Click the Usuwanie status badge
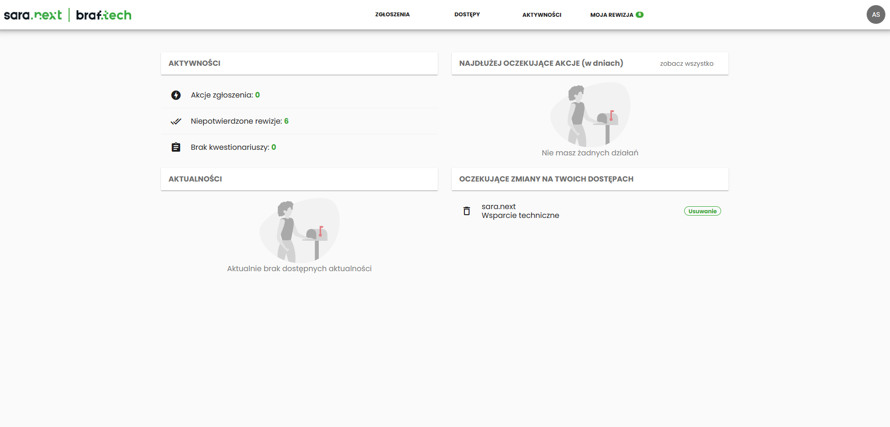The width and height of the screenshot is (890, 427). pos(702,211)
